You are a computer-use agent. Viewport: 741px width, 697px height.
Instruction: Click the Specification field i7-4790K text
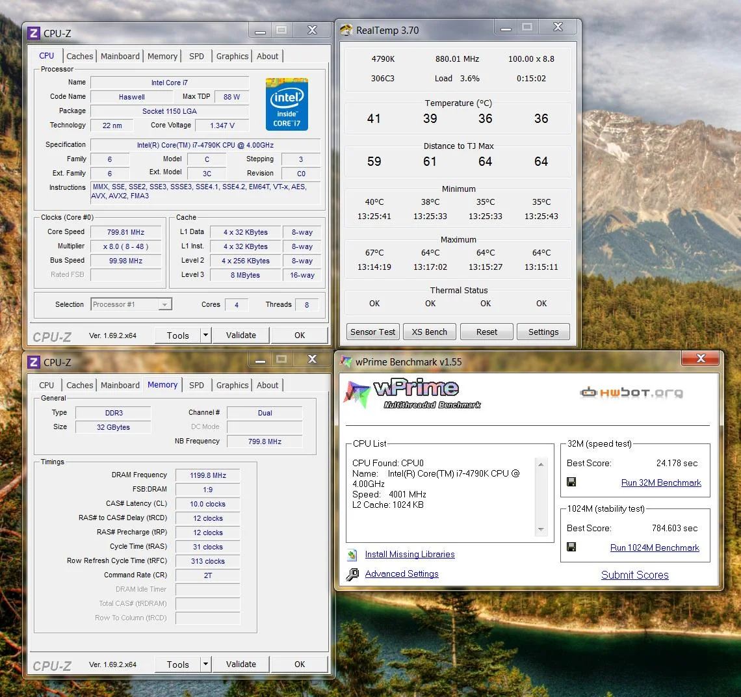[x=205, y=145]
